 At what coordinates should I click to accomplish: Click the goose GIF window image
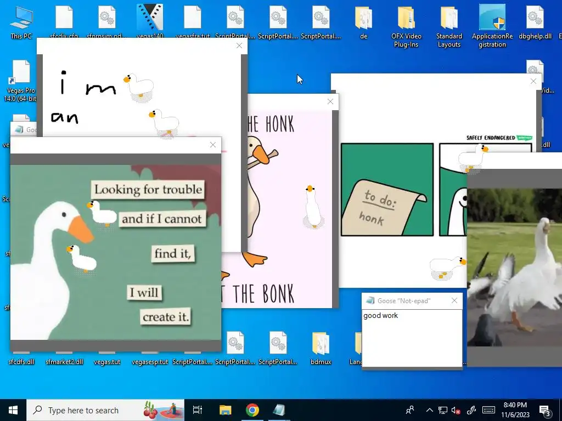click(514, 267)
